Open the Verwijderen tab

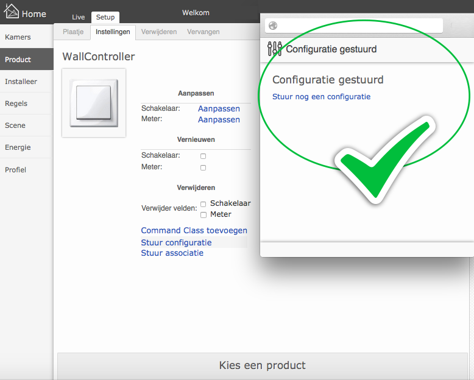(159, 32)
